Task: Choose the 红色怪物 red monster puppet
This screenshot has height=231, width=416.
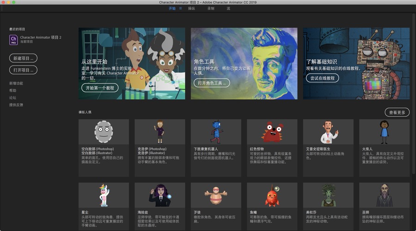Action: [x=272, y=148]
